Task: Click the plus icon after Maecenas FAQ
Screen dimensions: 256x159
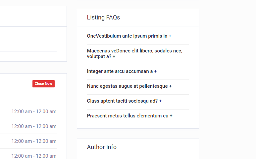Action: coord(114,57)
